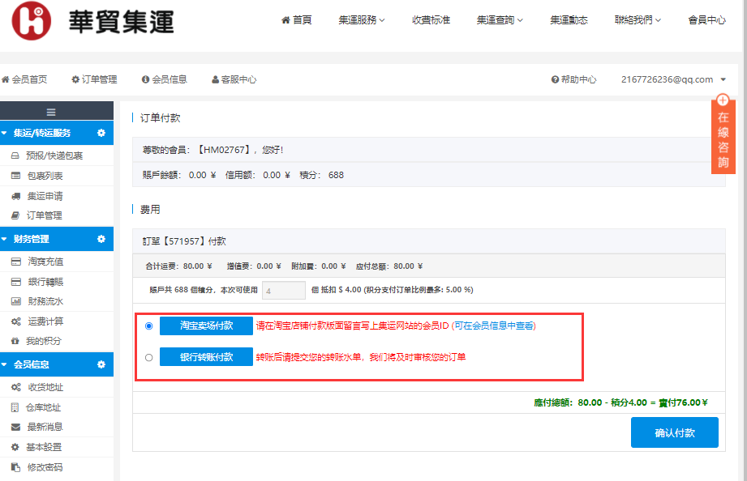Click the points usage input field
Viewport: 747px width, 481px height.
pyautogui.click(x=283, y=290)
